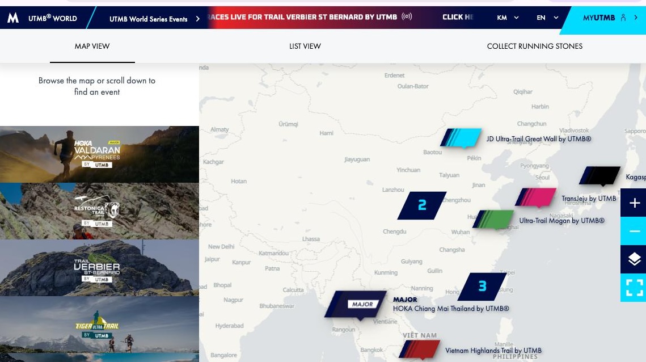Click the 'Browse the map' instruction text
The height and width of the screenshot is (362, 646).
tap(97, 86)
